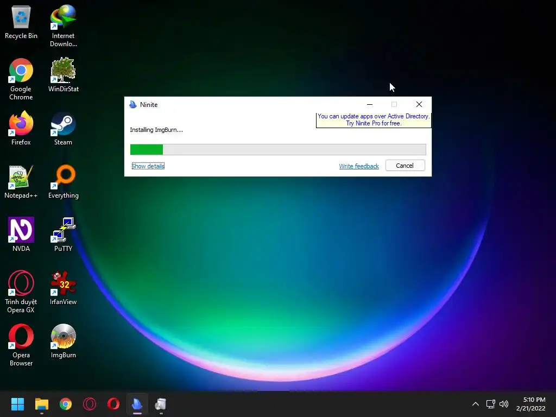Expand the hidden system tray icons chevron
Image resolution: width=556 pixels, height=417 pixels.
(x=476, y=404)
